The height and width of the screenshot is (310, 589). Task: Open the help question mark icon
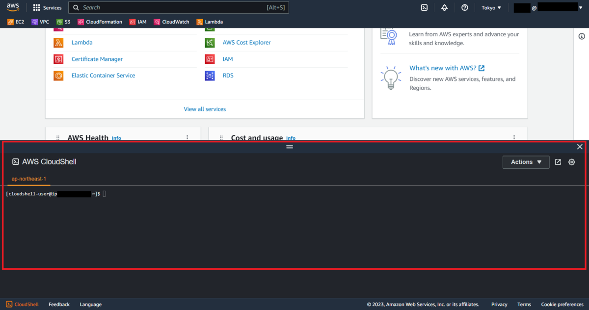point(464,7)
